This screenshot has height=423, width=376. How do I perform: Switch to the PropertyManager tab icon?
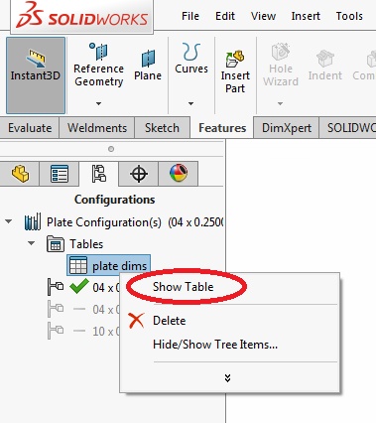pos(60,174)
